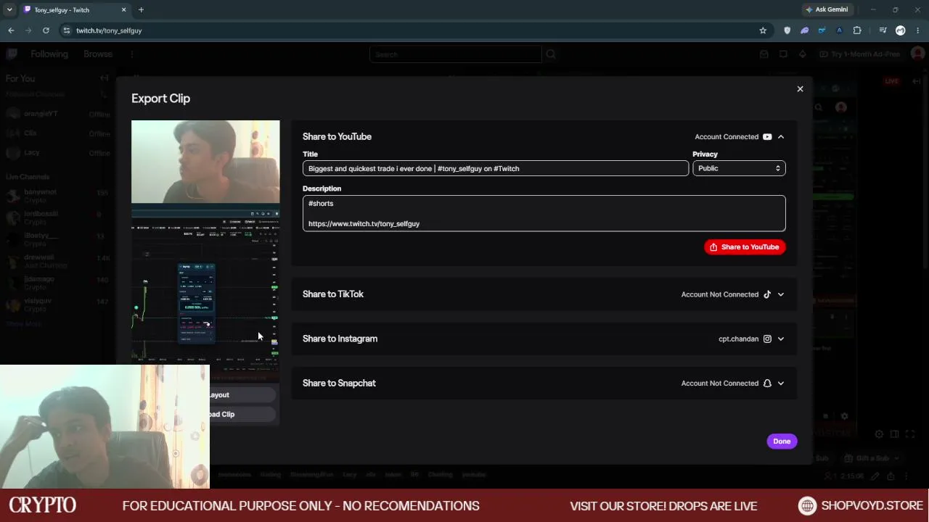Viewport: 929px width, 522px height.
Task: Click the Share to Snapchat heading
Action: click(339, 384)
